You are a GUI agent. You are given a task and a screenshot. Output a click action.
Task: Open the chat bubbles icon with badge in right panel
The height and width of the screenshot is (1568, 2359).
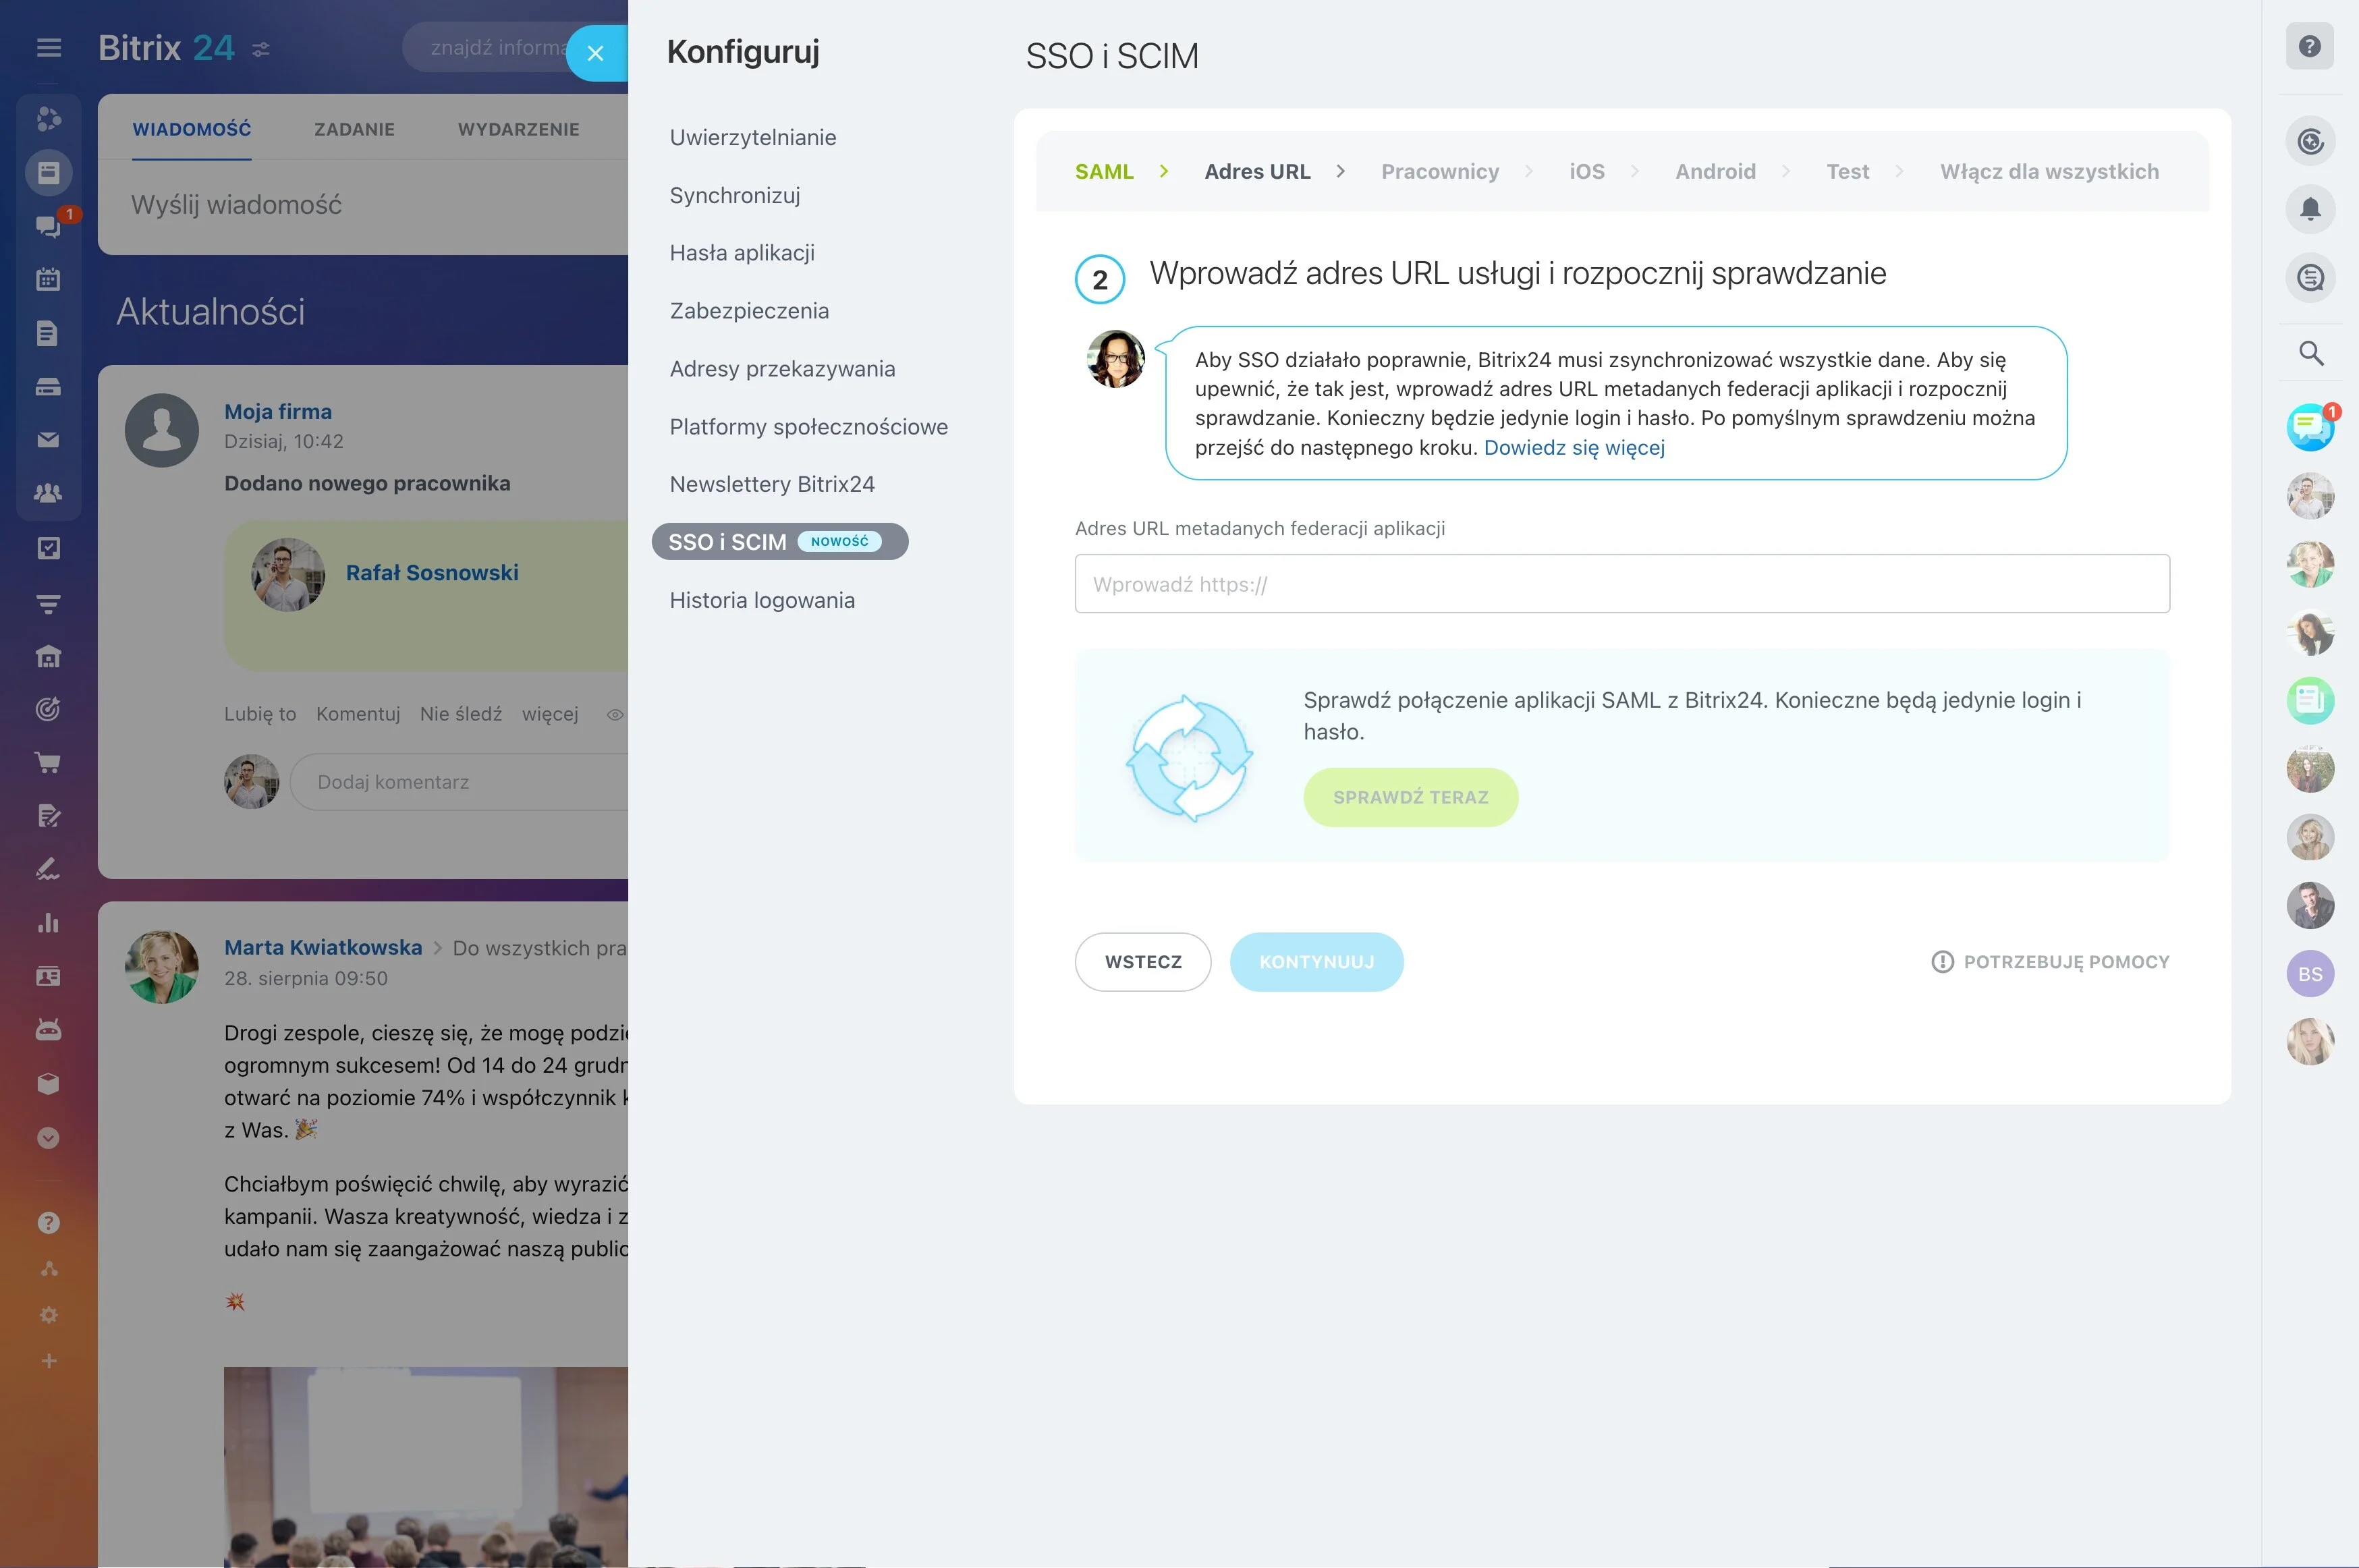pyautogui.click(x=2310, y=428)
